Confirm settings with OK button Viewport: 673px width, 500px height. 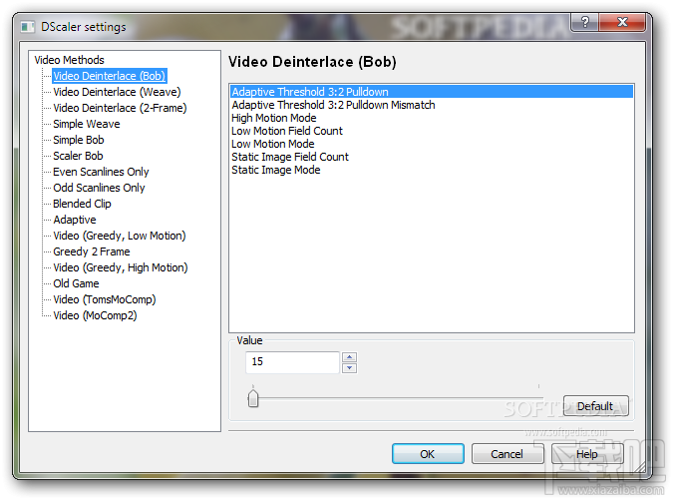[x=428, y=454]
